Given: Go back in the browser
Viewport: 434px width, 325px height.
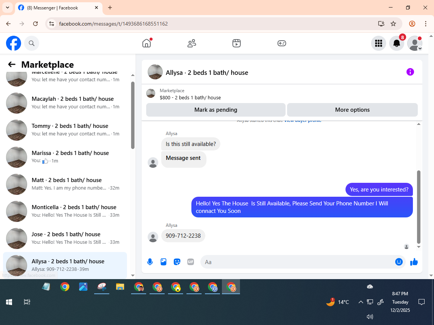Looking at the screenshot, I should pos(8,24).
